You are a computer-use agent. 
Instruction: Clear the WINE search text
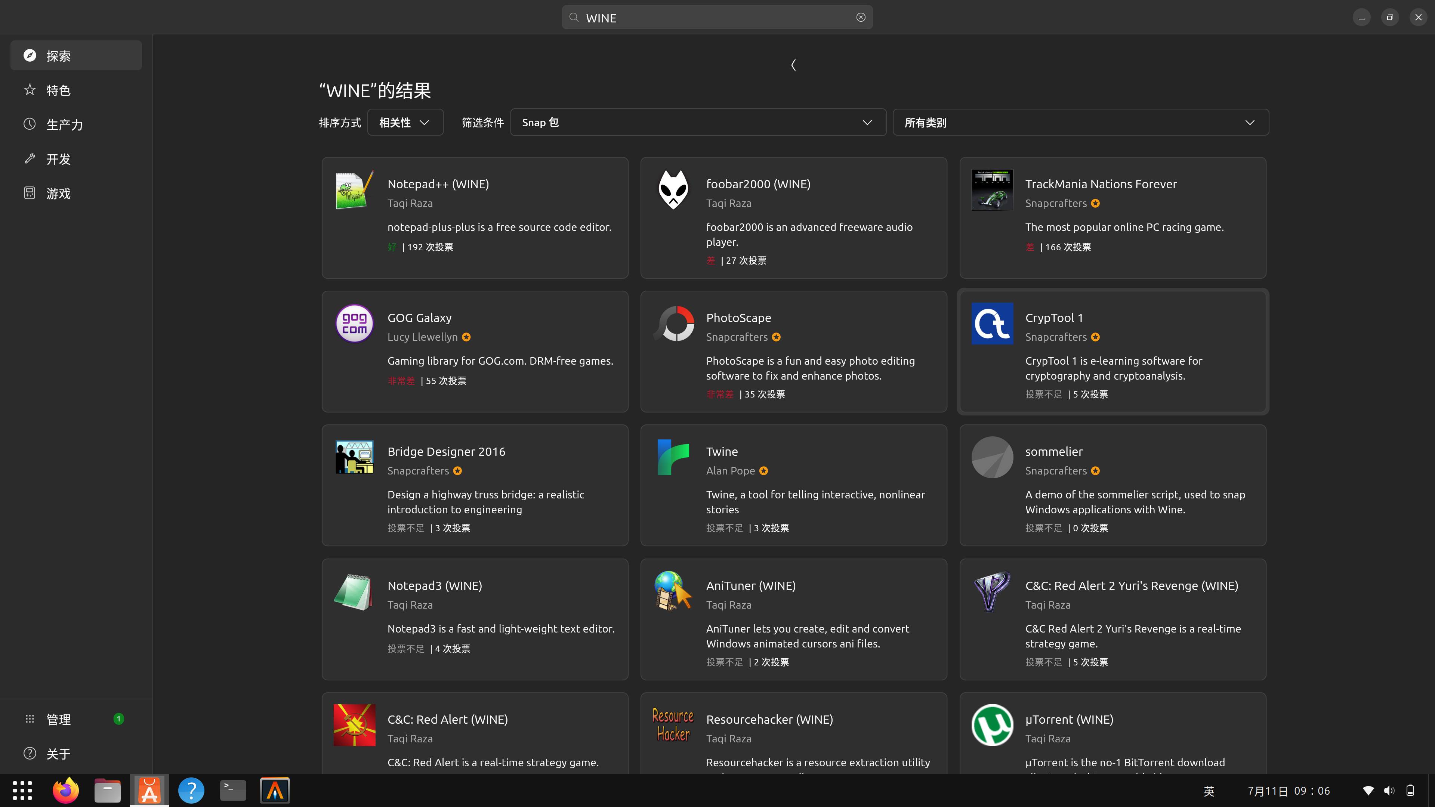pos(861,17)
